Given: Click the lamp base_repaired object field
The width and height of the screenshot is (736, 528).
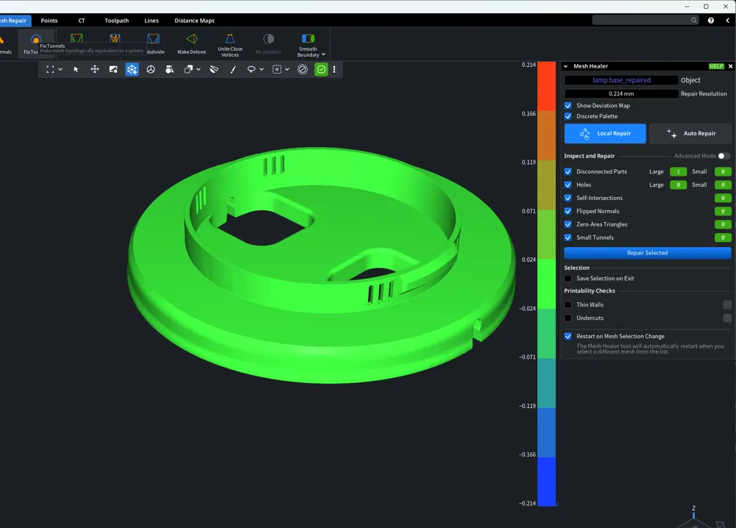Looking at the screenshot, I should (x=621, y=80).
